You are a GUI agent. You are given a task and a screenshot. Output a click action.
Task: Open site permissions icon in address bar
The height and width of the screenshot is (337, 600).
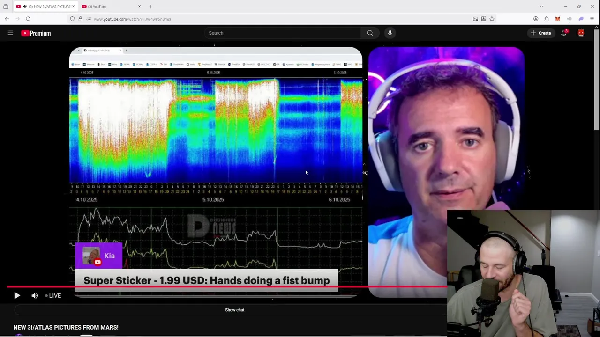pyautogui.click(x=89, y=19)
